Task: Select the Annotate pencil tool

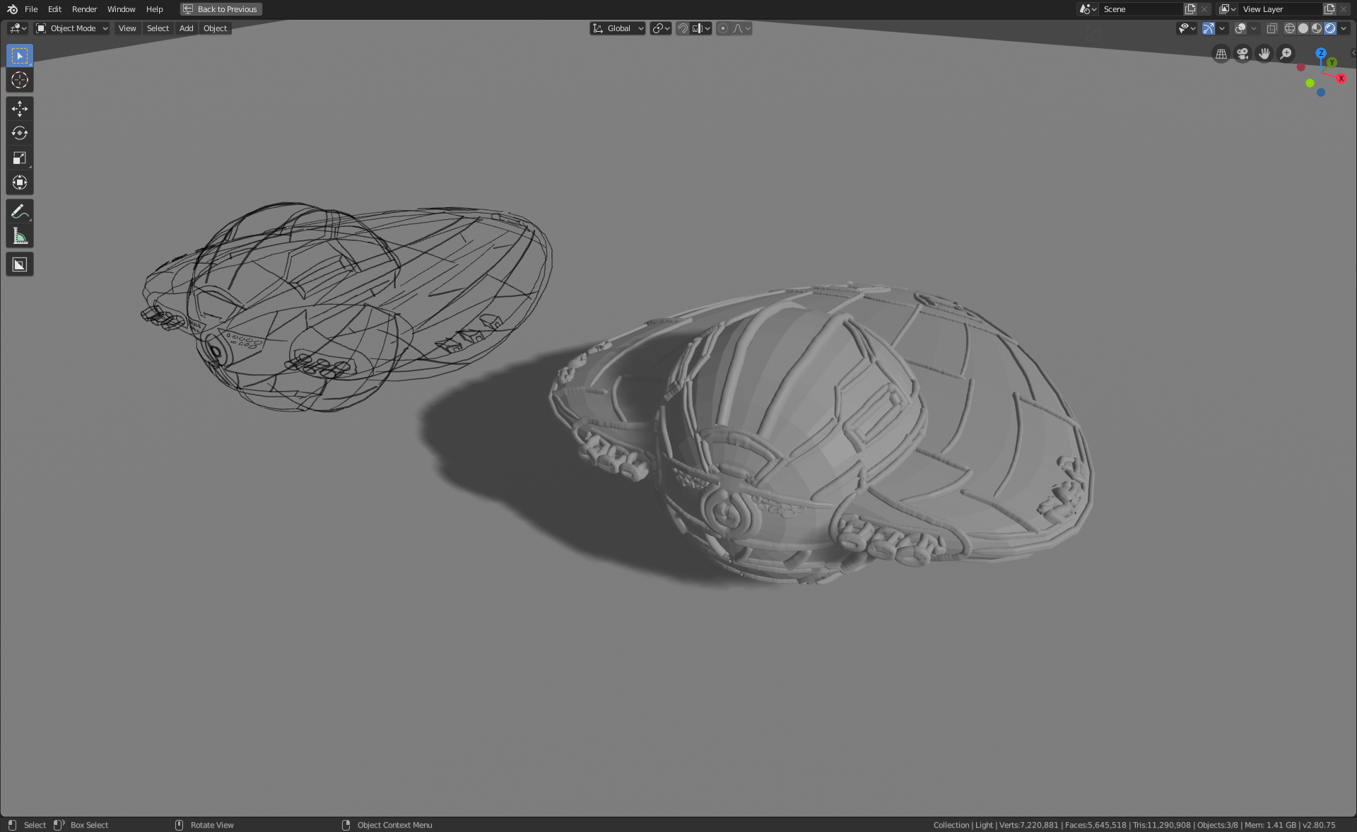Action: pyautogui.click(x=19, y=211)
